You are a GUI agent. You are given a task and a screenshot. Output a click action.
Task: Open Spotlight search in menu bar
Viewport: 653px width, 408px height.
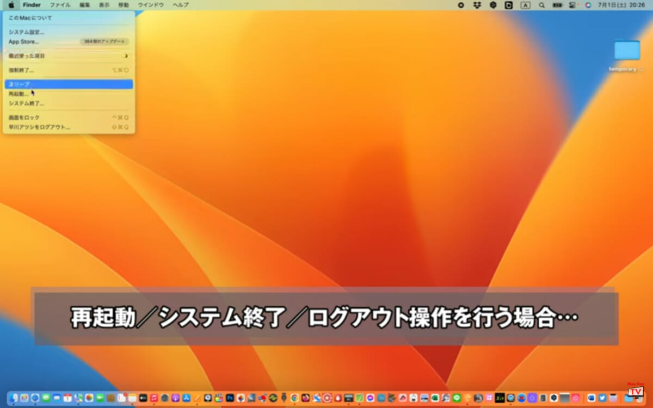[x=541, y=5]
